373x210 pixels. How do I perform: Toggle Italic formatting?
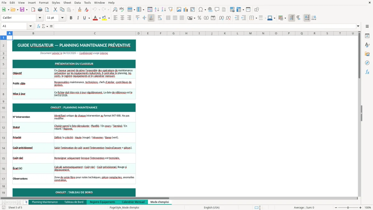click(78, 18)
